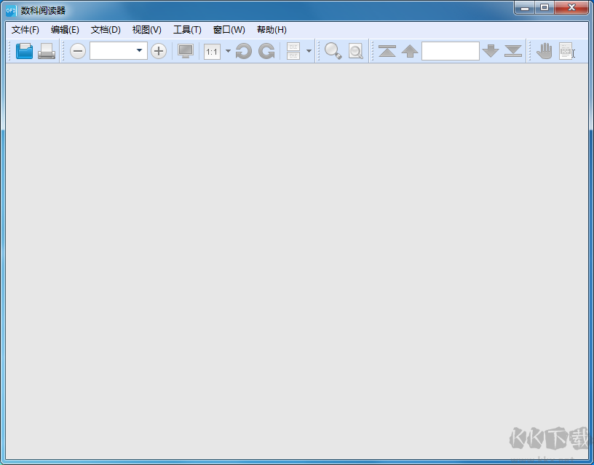Enable the text selection tool

tap(568, 51)
